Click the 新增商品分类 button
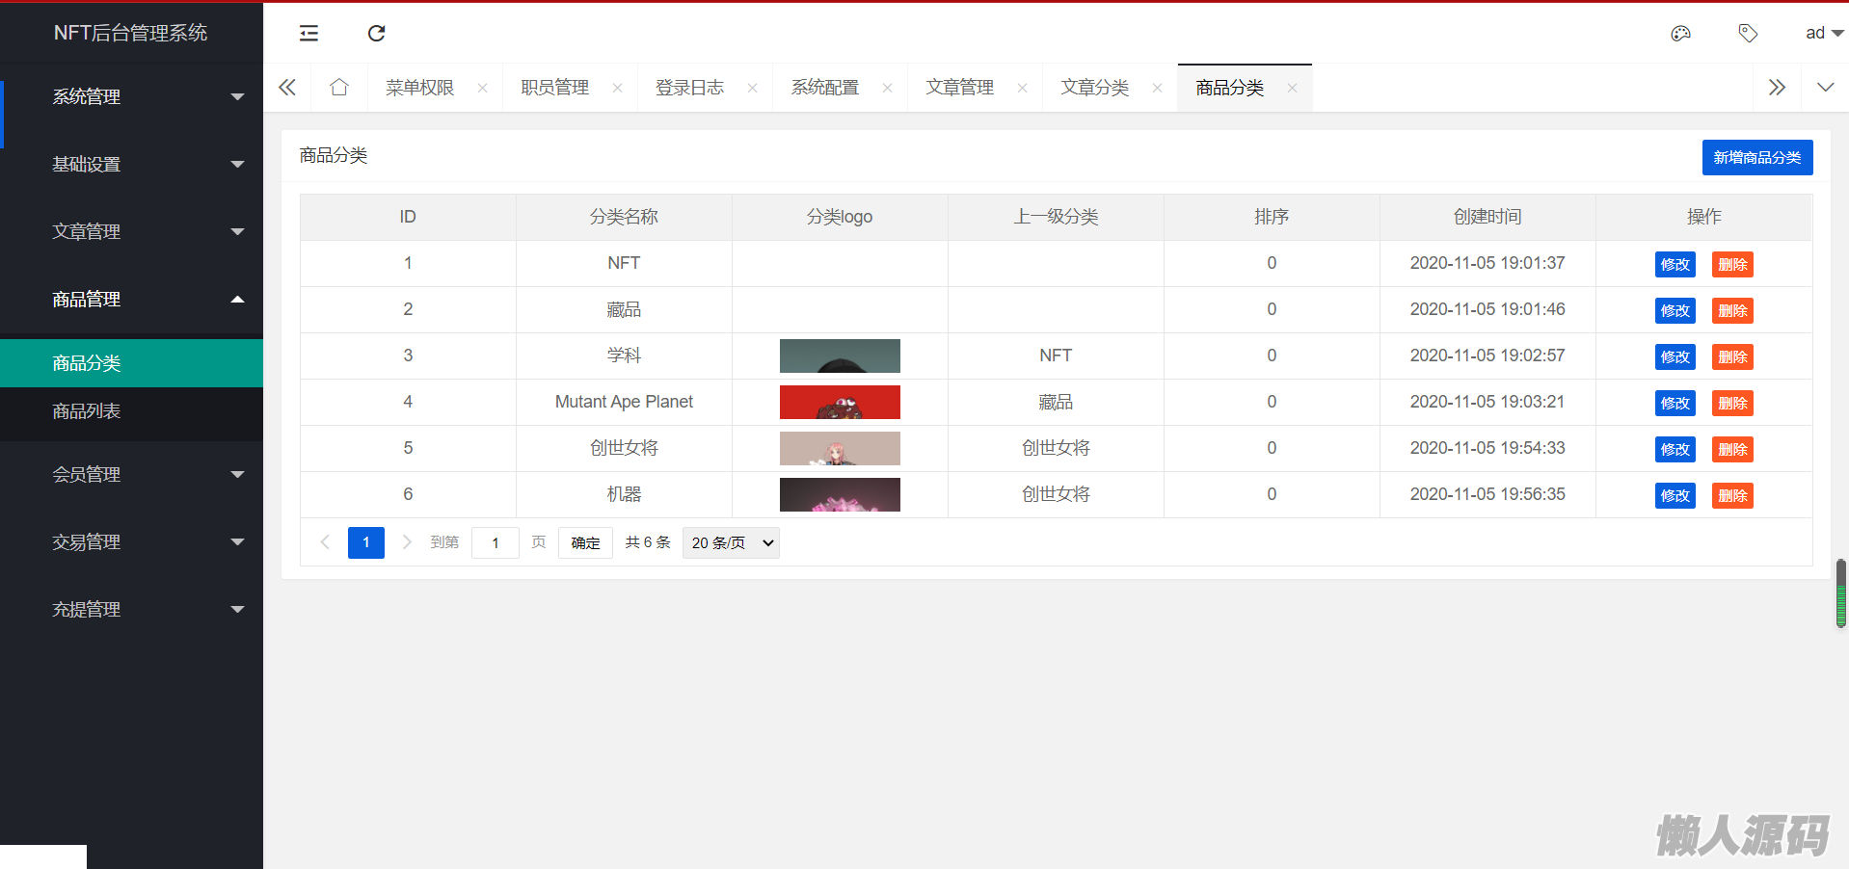Image resolution: width=1849 pixels, height=869 pixels. [x=1756, y=158]
